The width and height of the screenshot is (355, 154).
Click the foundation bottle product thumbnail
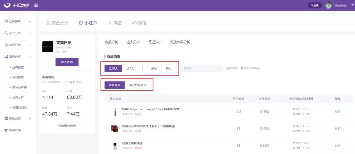coord(115,146)
